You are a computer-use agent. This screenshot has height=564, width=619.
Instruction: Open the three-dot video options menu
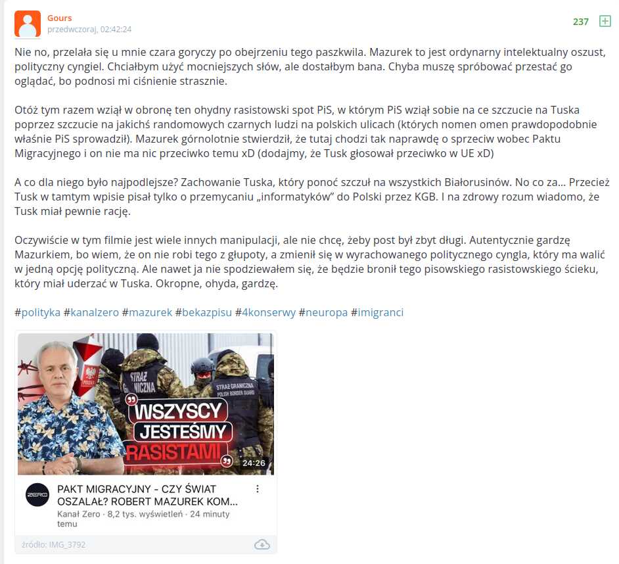pos(258,489)
